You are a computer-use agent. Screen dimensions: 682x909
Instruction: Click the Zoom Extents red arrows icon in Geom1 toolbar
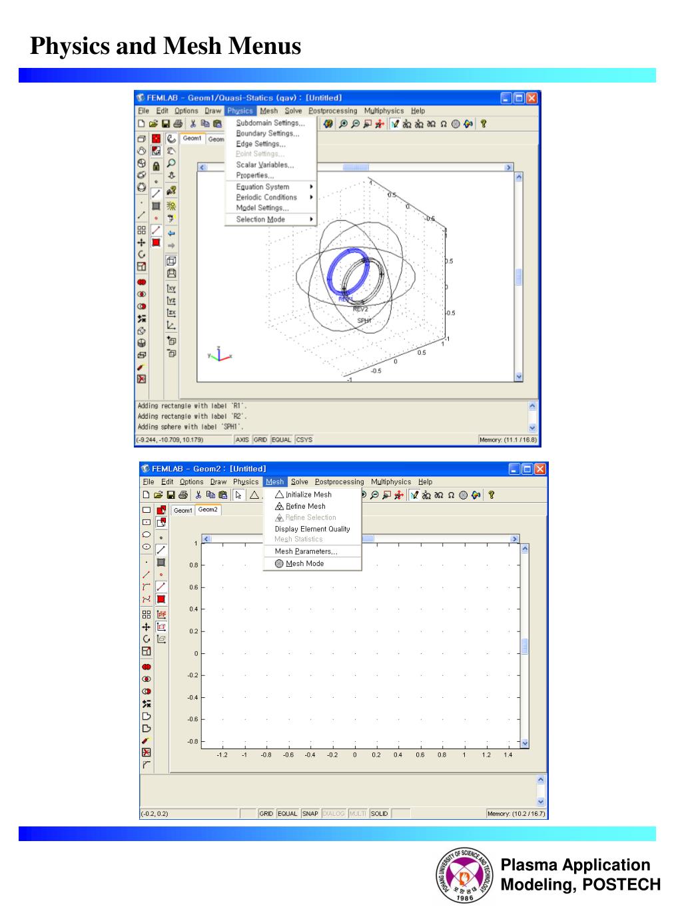(380, 123)
